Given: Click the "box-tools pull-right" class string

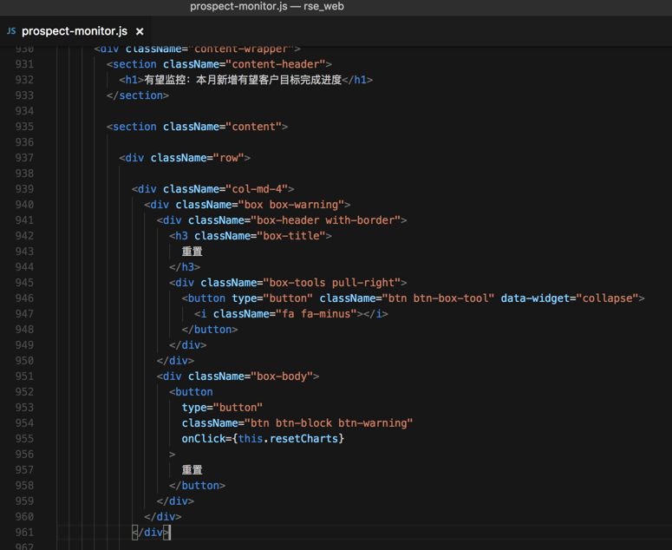Looking at the screenshot, I should [332, 283].
